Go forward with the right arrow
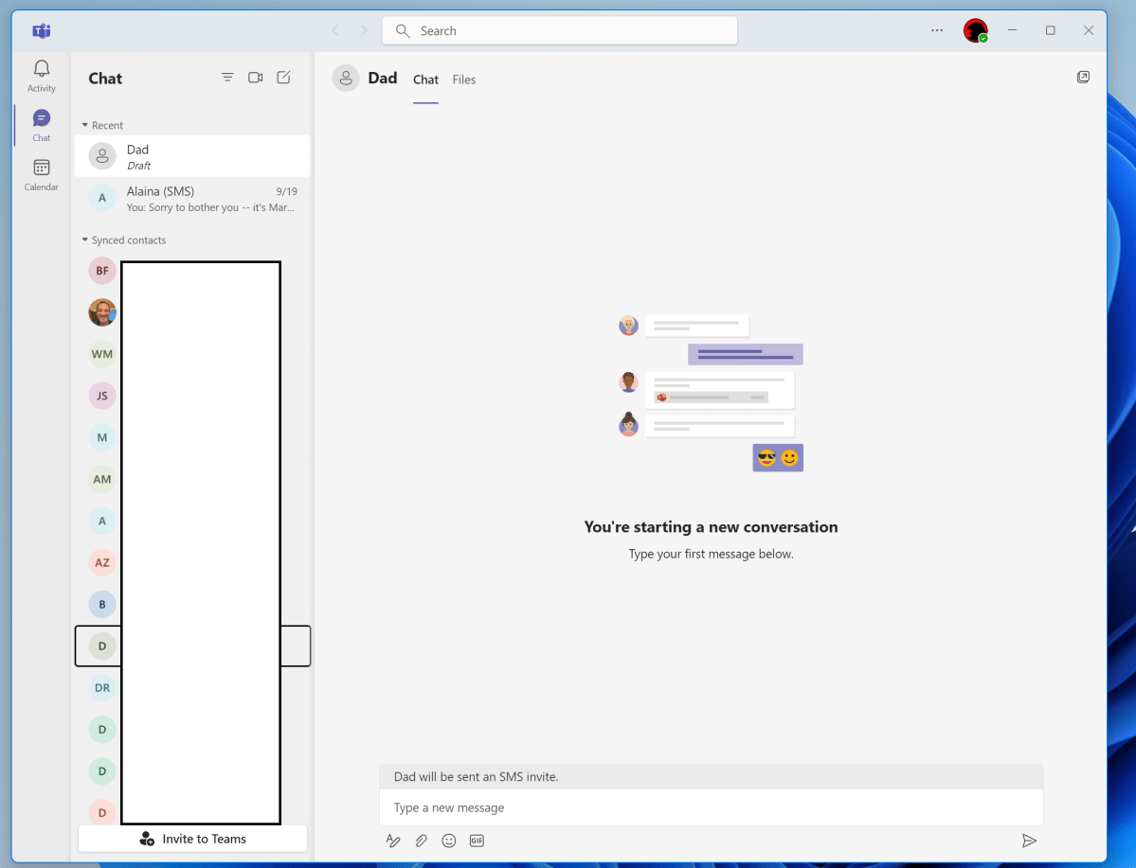Image resolution: width=1136 pixels, height=868 pixels. pyautogui.click(x=364, y=30)
